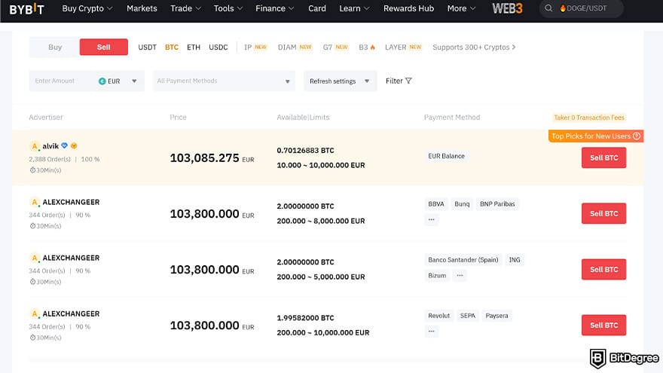Click the Top Picks for New Users banner
Image resolution: width=663 pixels, height=373 pixels.
coord(596,136)
